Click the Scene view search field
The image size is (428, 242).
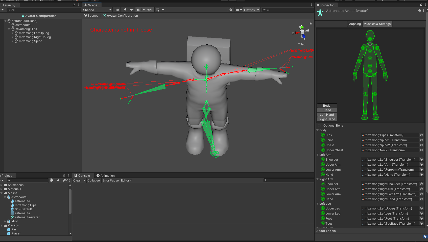click(288, 10)
